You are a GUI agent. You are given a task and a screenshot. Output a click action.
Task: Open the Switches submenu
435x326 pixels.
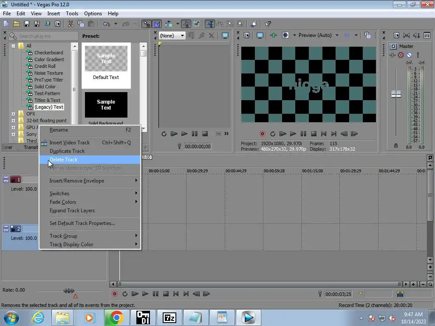[x=90, y=194]
